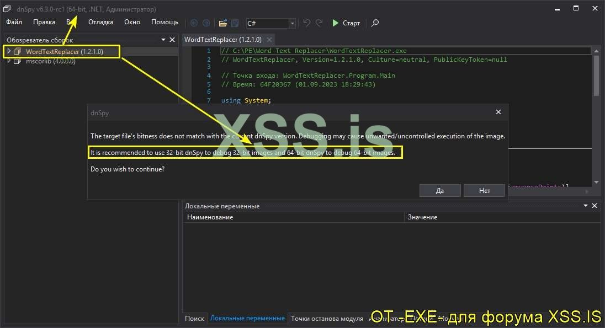Click the Значение column header
This screenshot has height=328, width=605.
tap(503, 217)
